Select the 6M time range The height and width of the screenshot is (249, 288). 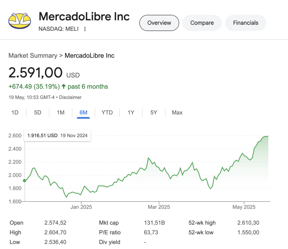coord(83,112)
